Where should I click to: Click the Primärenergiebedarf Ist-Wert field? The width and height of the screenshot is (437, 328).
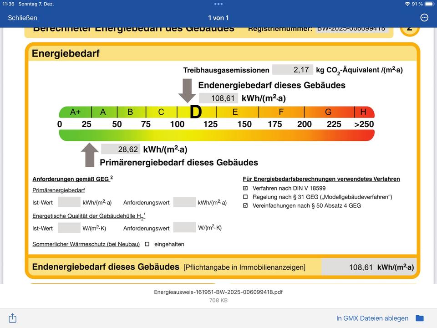click(69, 202)
